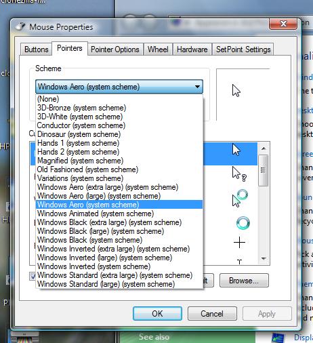
Task: Choose Windows Inverted (system scheme)
Action: [119, 266]
